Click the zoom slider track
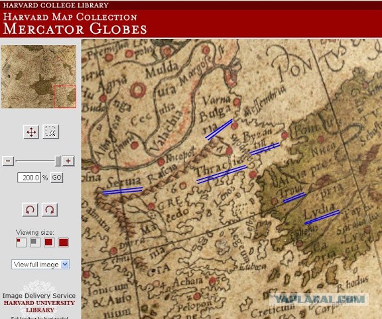This screenshot has height=319, width=382. point(35,161)
